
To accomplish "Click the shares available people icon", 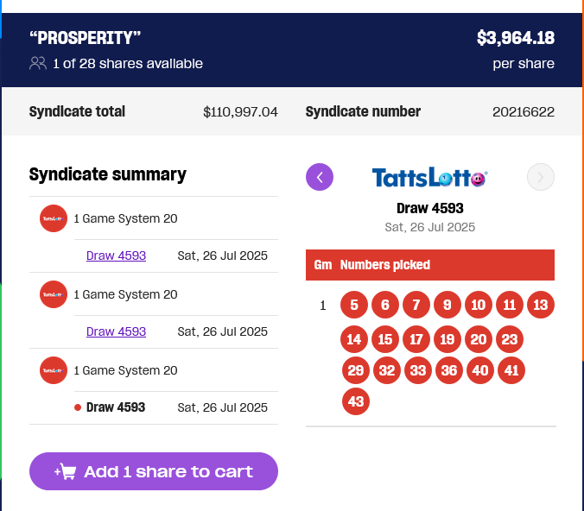I will click(38, 63).
